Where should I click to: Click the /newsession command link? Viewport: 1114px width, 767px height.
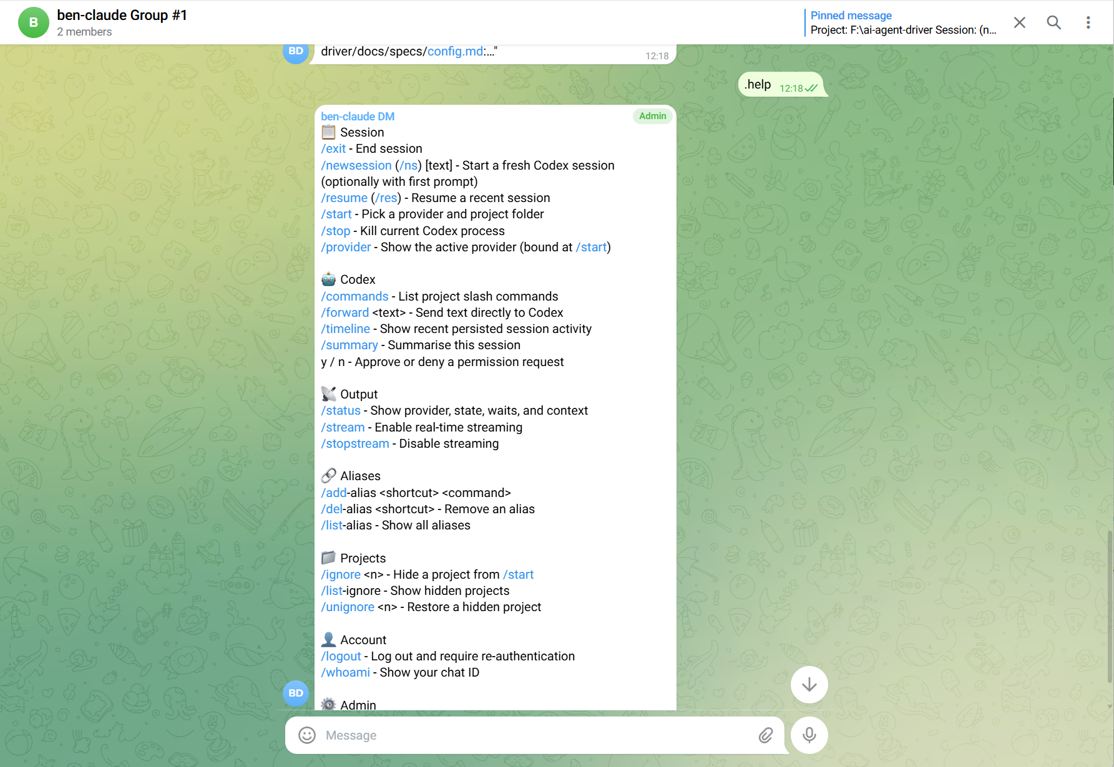[x=356, y=165]
